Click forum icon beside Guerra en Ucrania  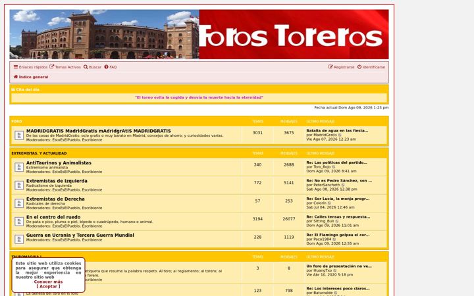point(19,239)
